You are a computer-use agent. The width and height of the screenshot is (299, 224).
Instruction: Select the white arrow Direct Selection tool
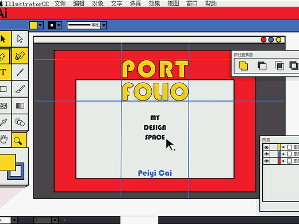20,39
